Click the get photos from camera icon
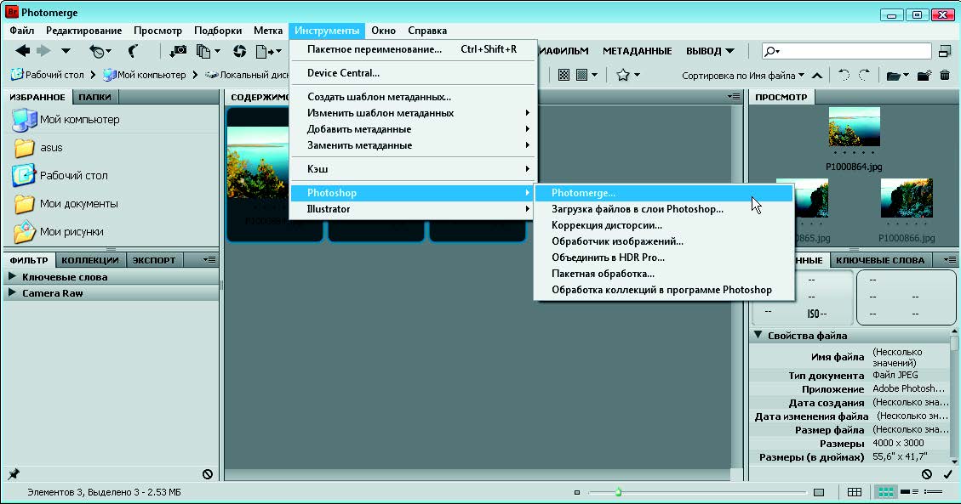The image size is (961, 504). (x=178, y=51)
